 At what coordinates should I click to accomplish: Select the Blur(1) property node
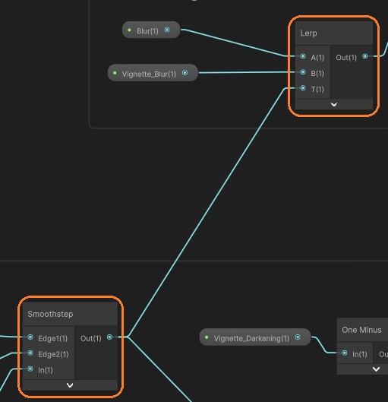click(151, 30)
